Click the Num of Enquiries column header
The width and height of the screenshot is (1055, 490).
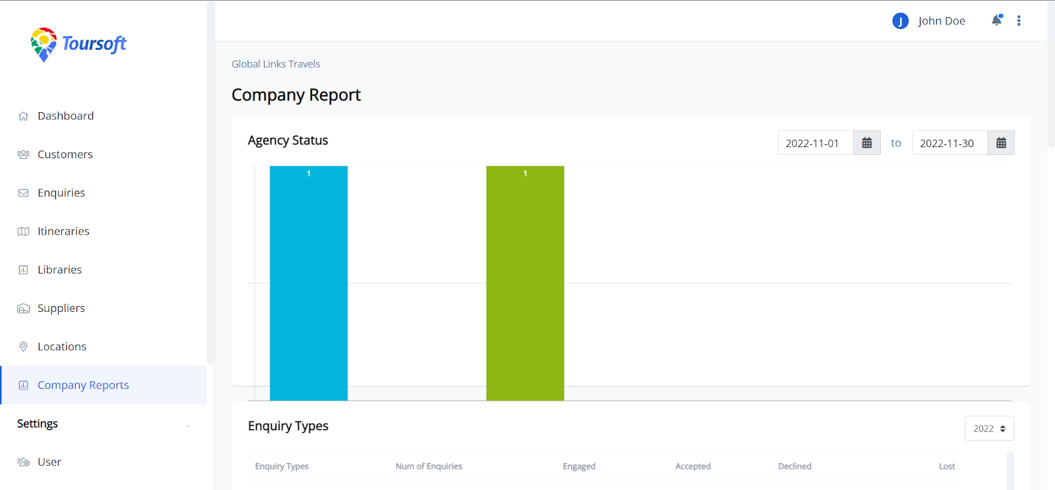point(429,466)
